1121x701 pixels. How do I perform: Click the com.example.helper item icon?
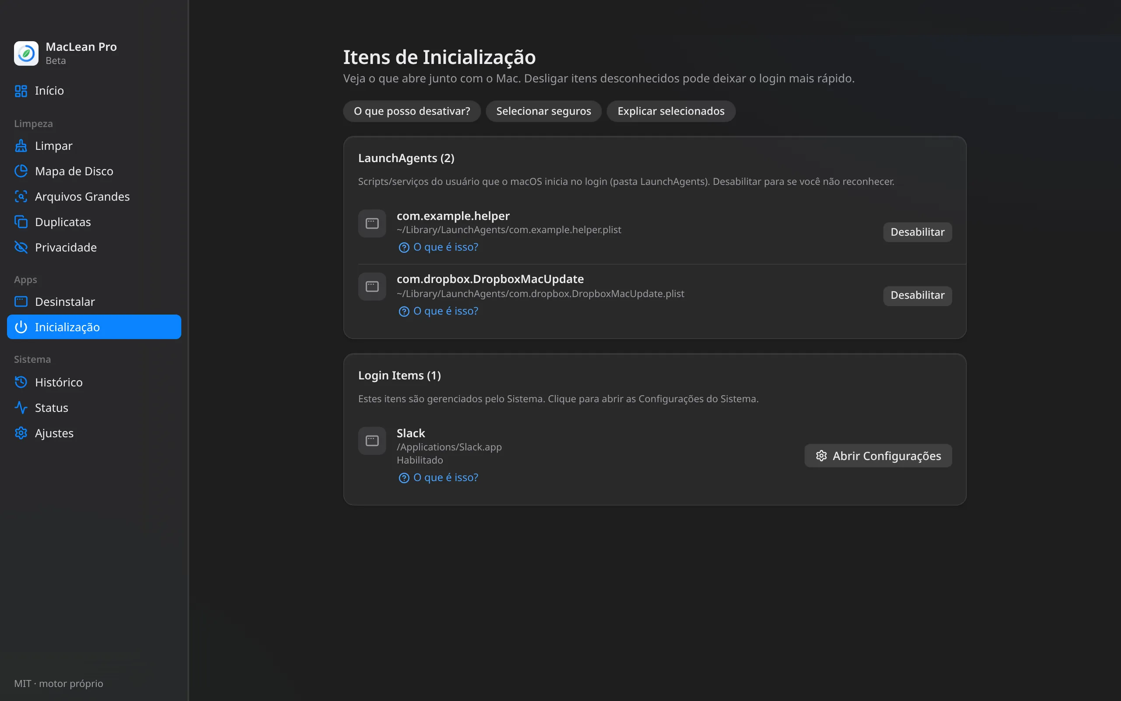(372, 223)
